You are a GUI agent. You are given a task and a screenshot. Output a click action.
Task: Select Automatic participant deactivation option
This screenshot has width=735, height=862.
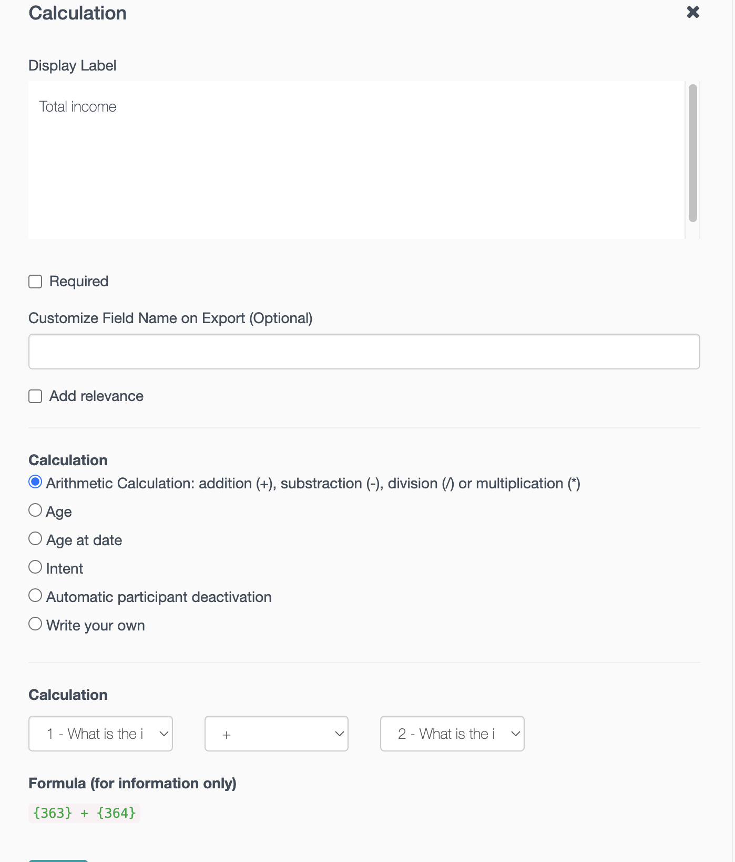pyautogui.click(x=35, y=596)
